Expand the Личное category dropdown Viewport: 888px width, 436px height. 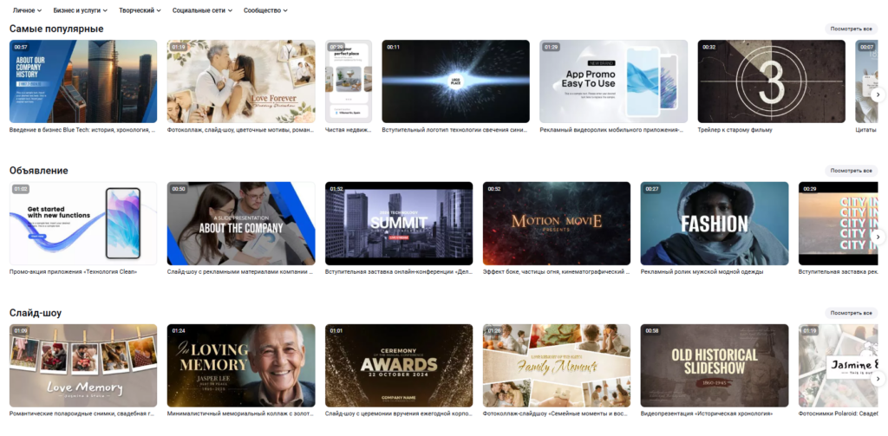coord(27,10)
